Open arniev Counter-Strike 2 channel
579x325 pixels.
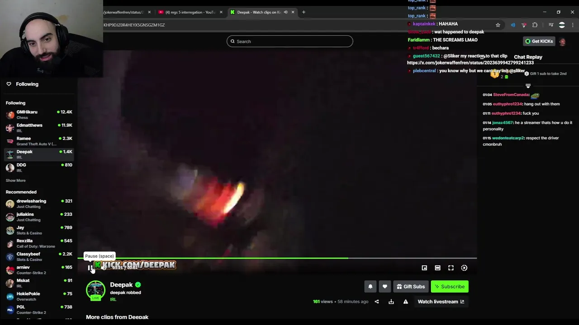coord(39,270)
